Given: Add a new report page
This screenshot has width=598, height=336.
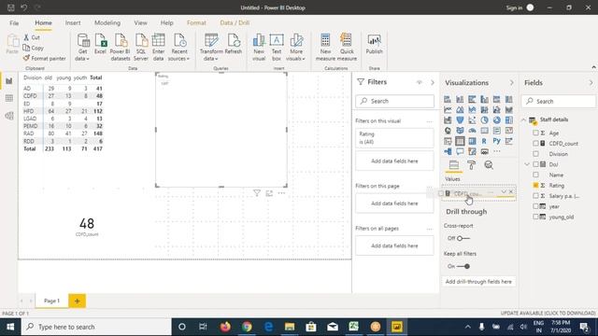Looking at the screenshot, I should (77, 301).
